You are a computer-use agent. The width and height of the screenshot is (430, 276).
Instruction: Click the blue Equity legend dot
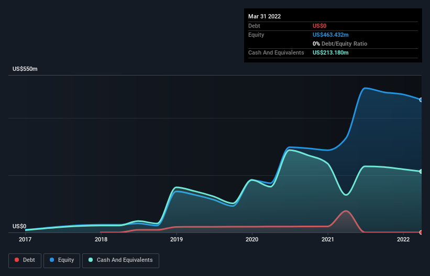(52, 260)
